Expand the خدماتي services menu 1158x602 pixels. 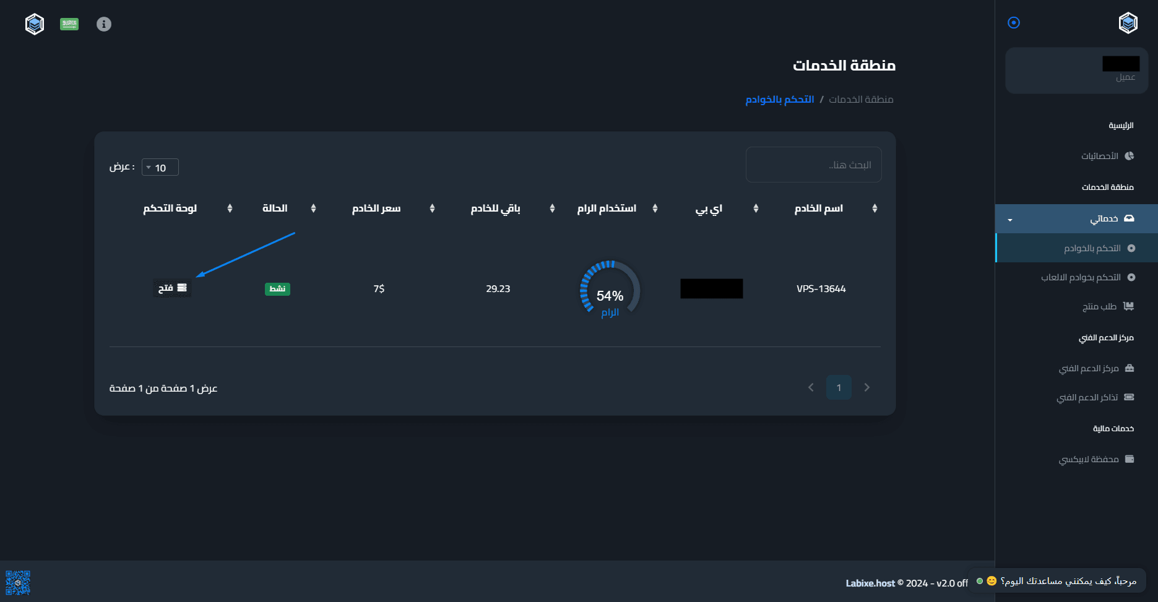click(1076, 218)
